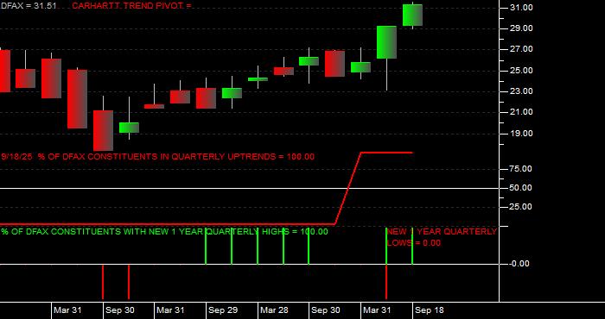Click the 31.00 price axis label
Screen dimensions: 605x319
tap(521, 8)
